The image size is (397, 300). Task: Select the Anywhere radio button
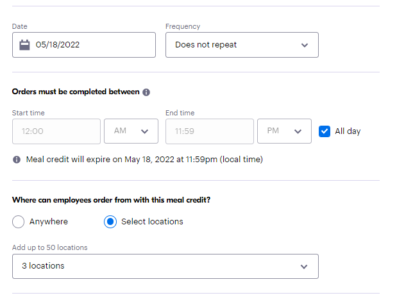point(19,222)
